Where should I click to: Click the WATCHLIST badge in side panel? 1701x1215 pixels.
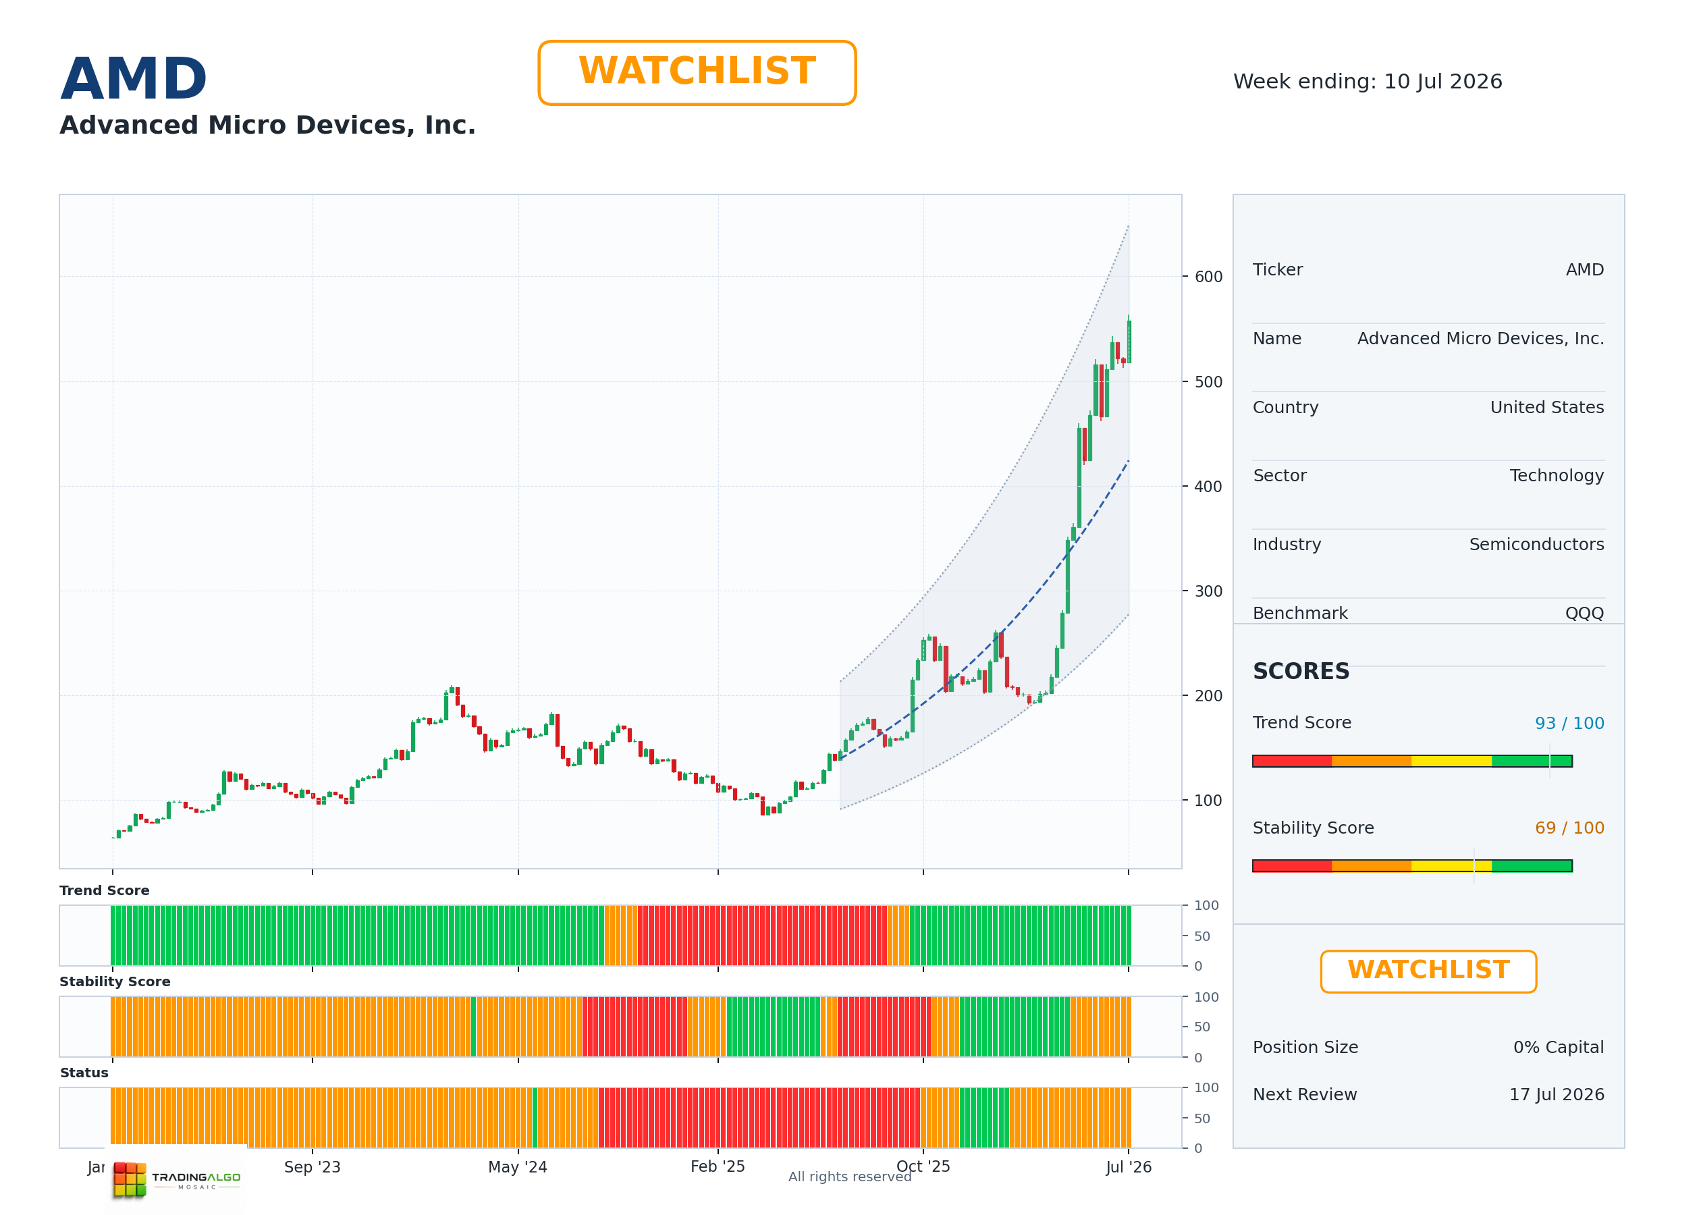1428,971
